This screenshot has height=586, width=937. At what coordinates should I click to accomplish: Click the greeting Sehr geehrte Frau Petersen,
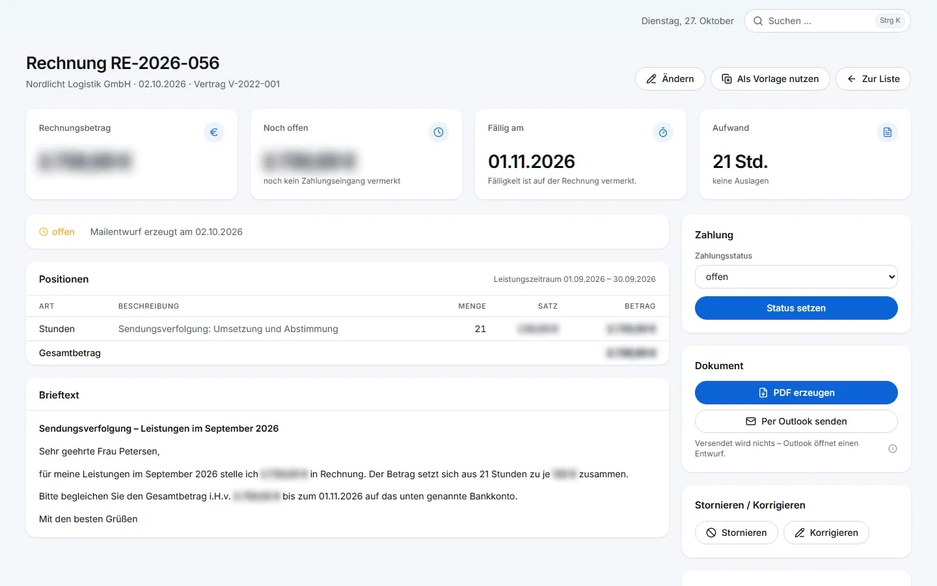pyautogui.click(x=99, y=451)
